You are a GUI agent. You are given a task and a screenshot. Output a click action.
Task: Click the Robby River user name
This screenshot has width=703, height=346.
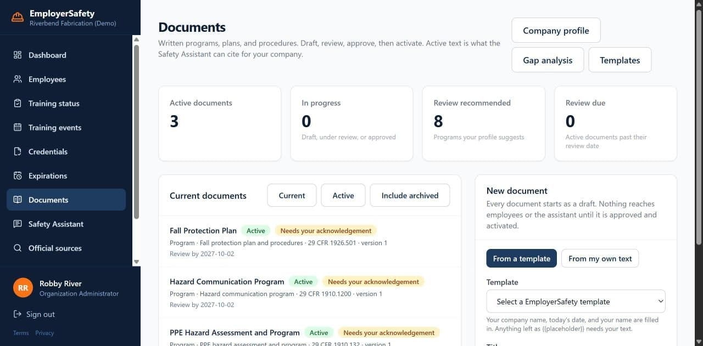point(60,283)
